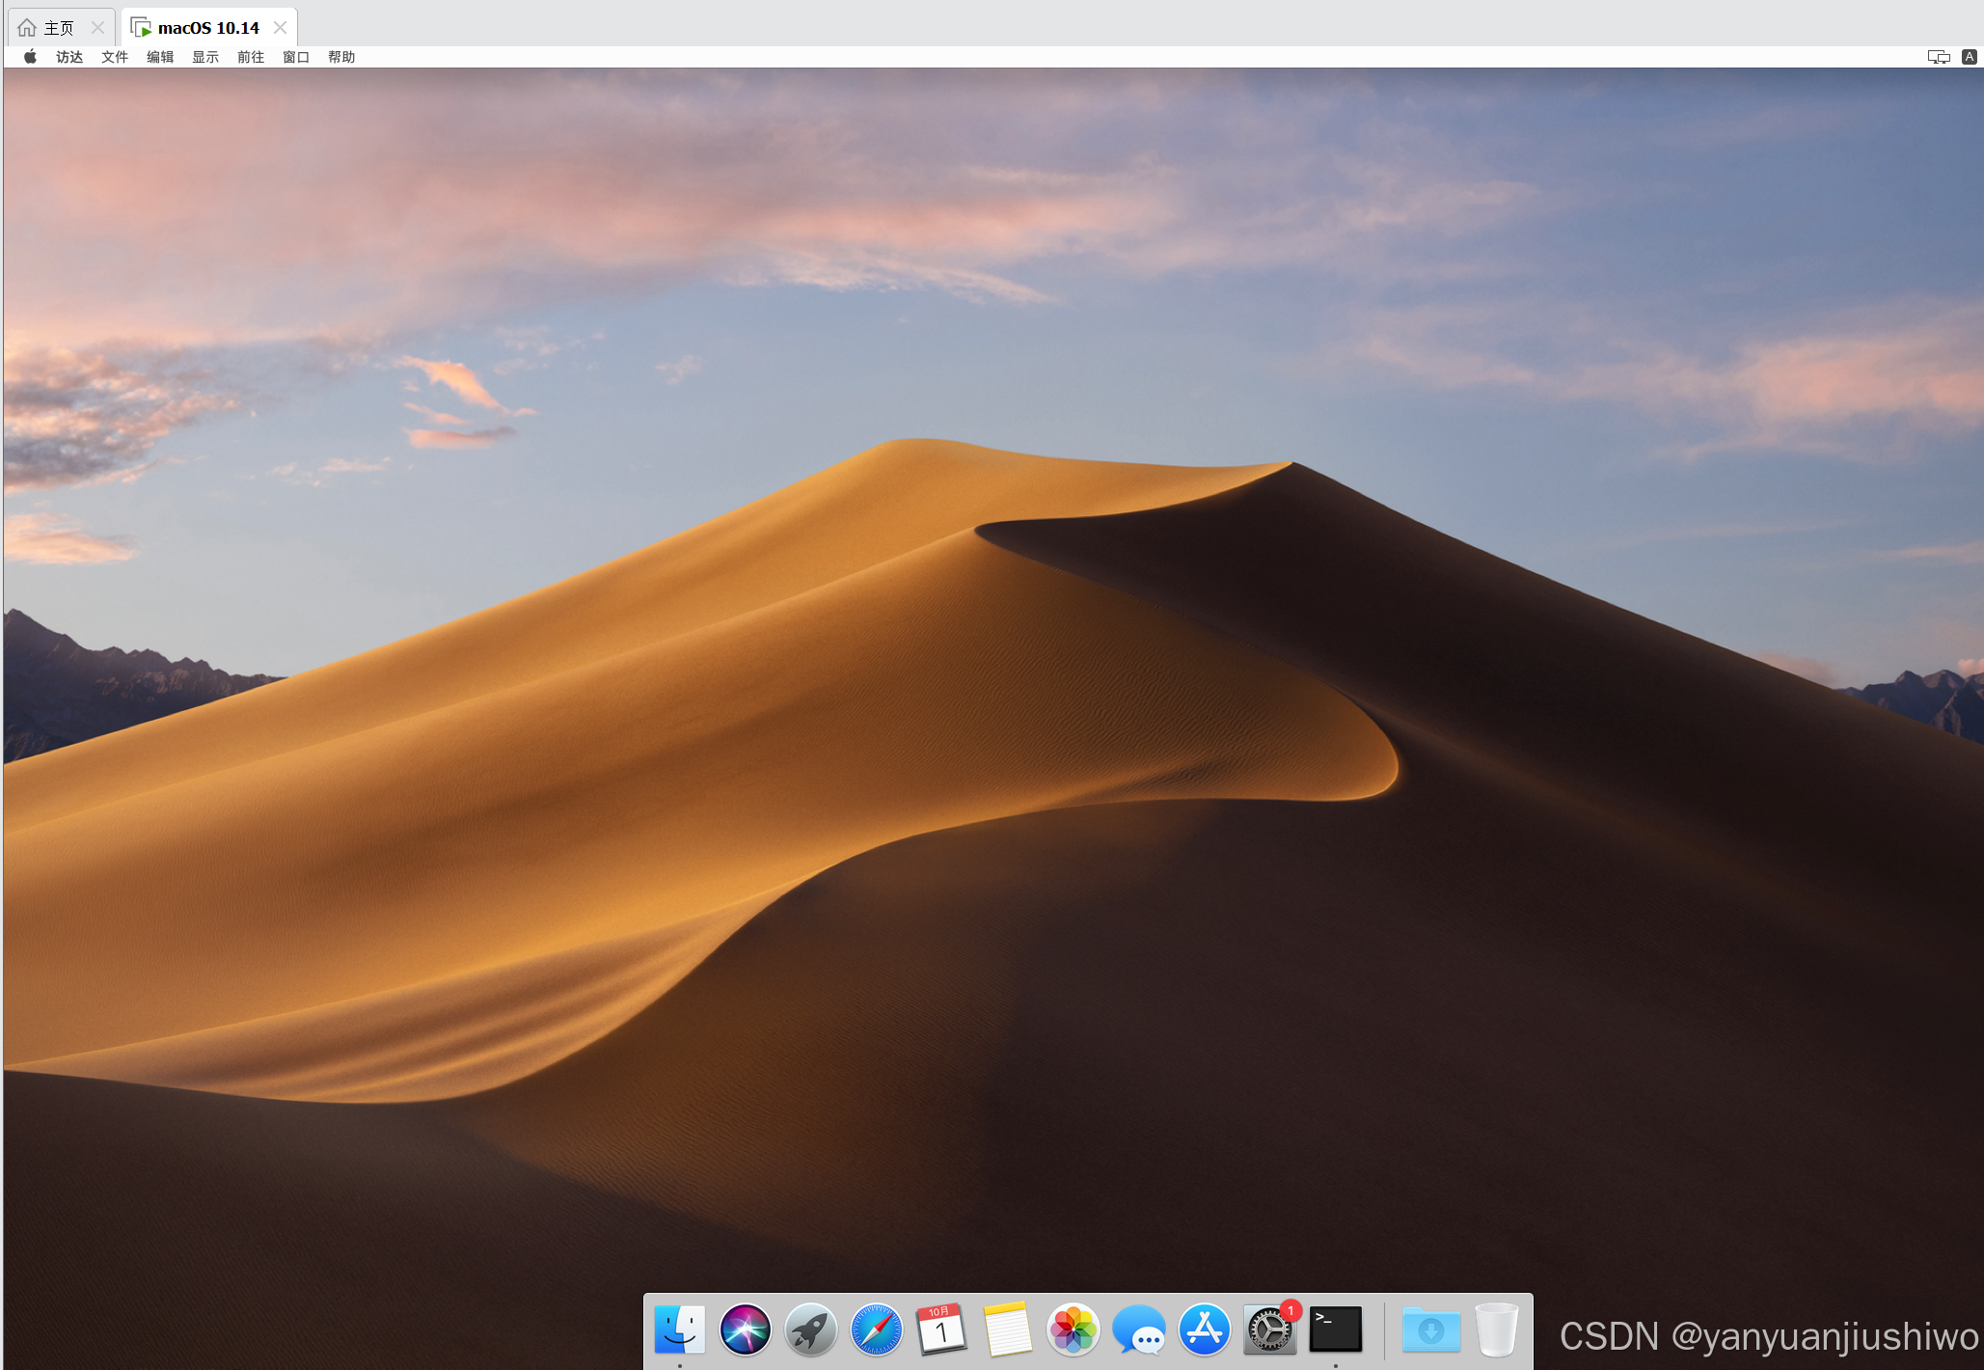The image size is (1984, 1370).
Task: Switch to the 主页 tab
Action: tap(62, 27)
